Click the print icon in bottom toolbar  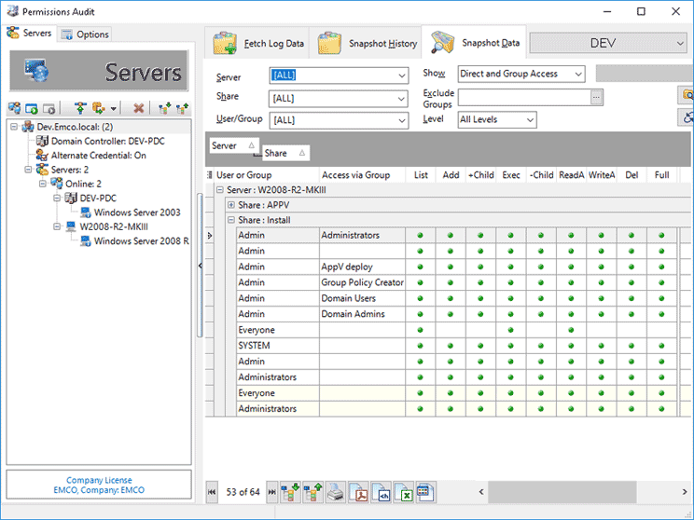click(x=335, y=491)
